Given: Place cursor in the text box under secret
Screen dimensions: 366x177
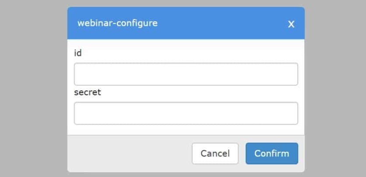Looking at the screenshot, I should (x=186, y=113).
